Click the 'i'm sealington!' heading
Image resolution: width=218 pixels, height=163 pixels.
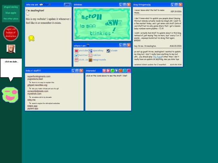[35, 10]
